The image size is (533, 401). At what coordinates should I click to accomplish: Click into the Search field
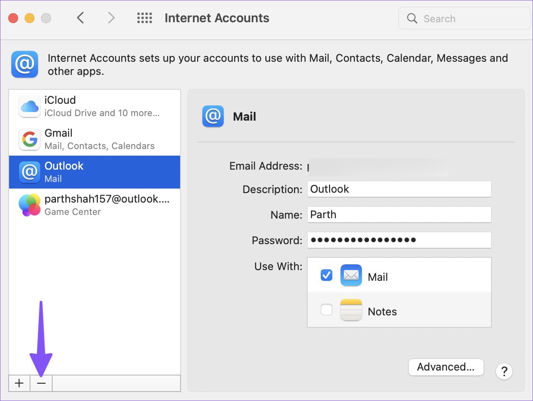pyautogui.click(x=465, y=19)
